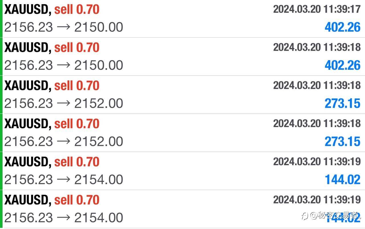Click the first 402.26 profit value

click(x=342, y=27)
